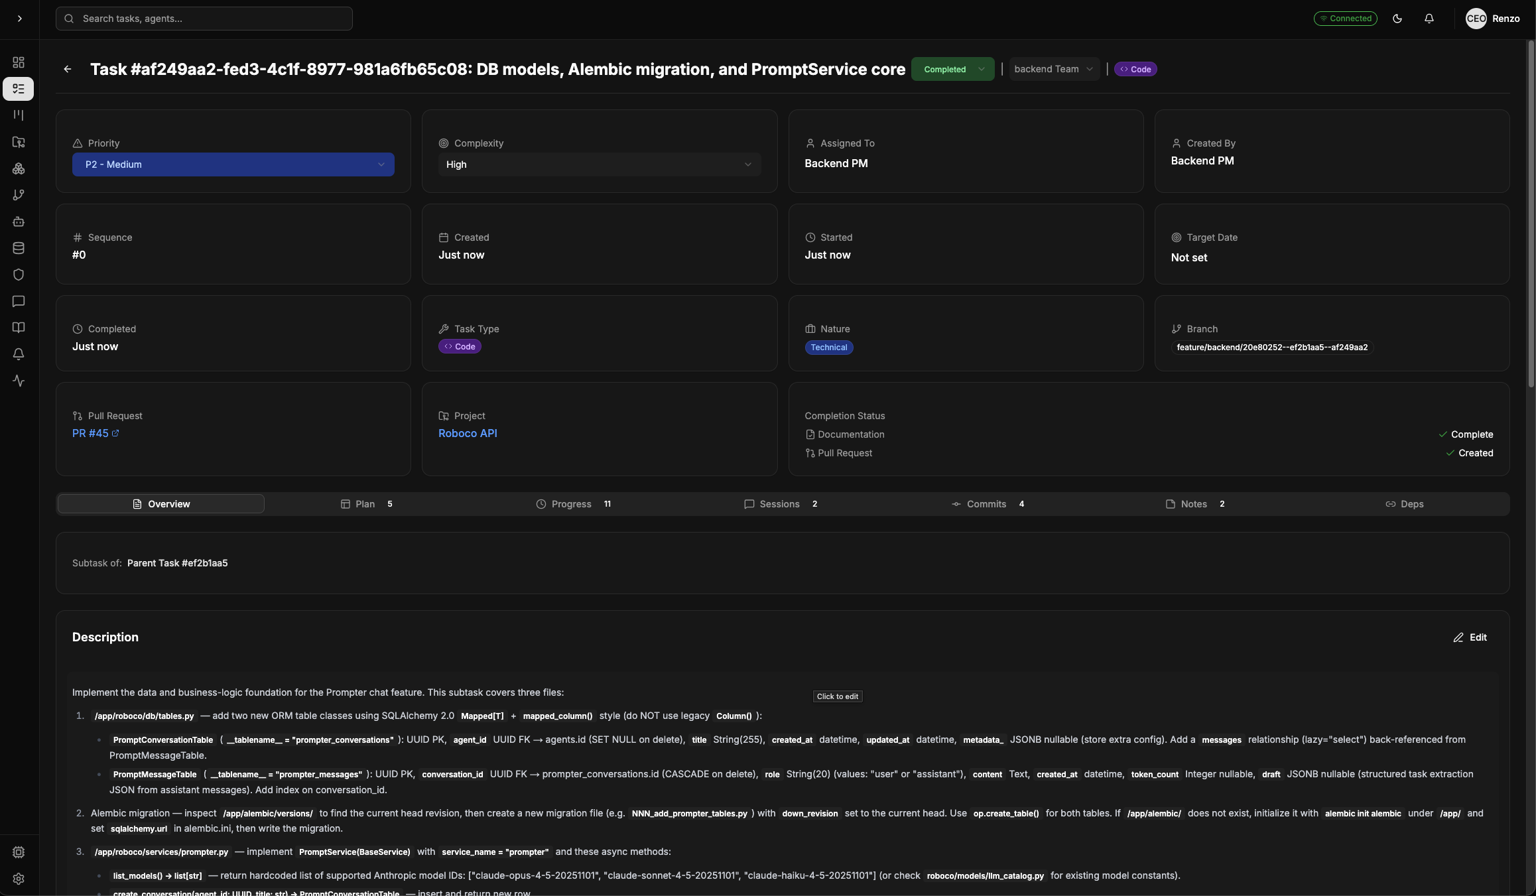Click the Priority warning triangle icon
Image resolution: width=1536 pixels, height=896 pixels.
(78, 143)
